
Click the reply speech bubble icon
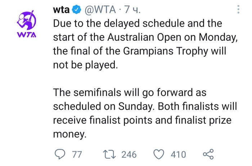(x=59, y=154)
